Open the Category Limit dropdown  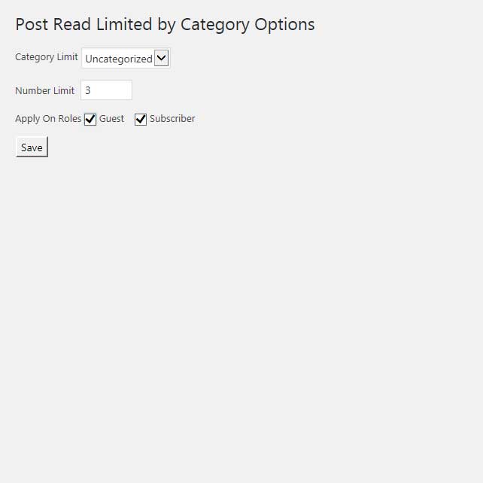126,59
